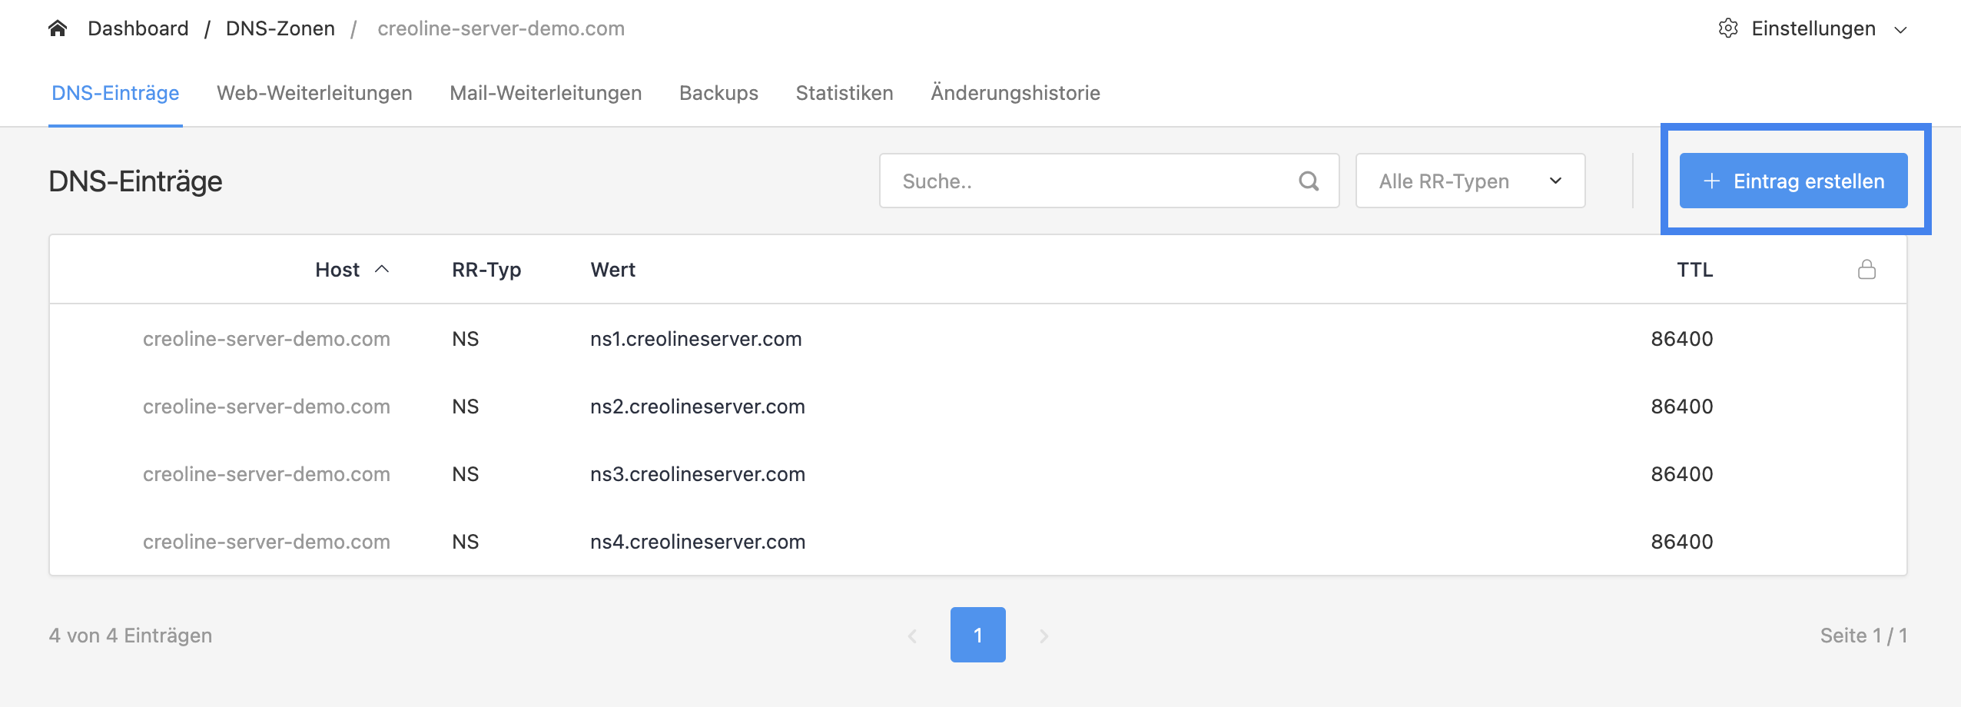1961x707 pixels.
Task: Switch to DNS-Einträge tab
Action: (x=115, y=93)
